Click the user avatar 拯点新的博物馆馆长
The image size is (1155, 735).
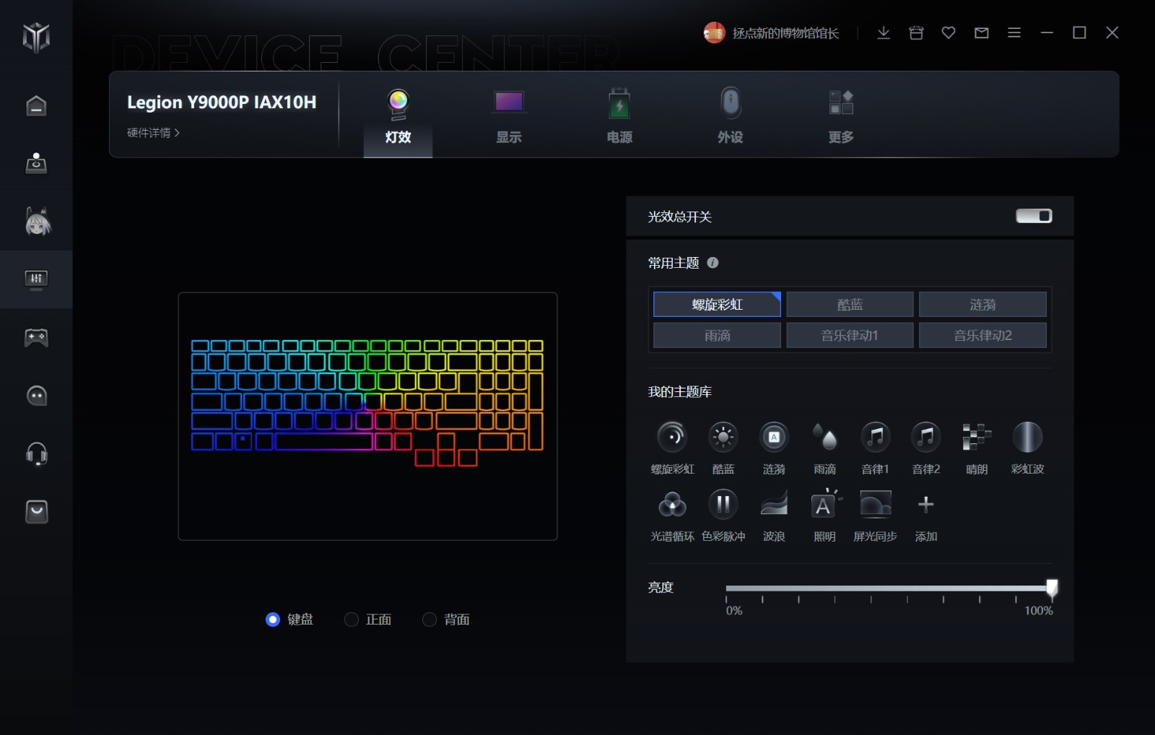[714, 32]
